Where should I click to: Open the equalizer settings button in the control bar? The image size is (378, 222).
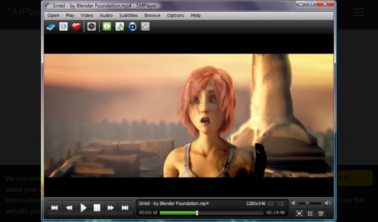321,214
